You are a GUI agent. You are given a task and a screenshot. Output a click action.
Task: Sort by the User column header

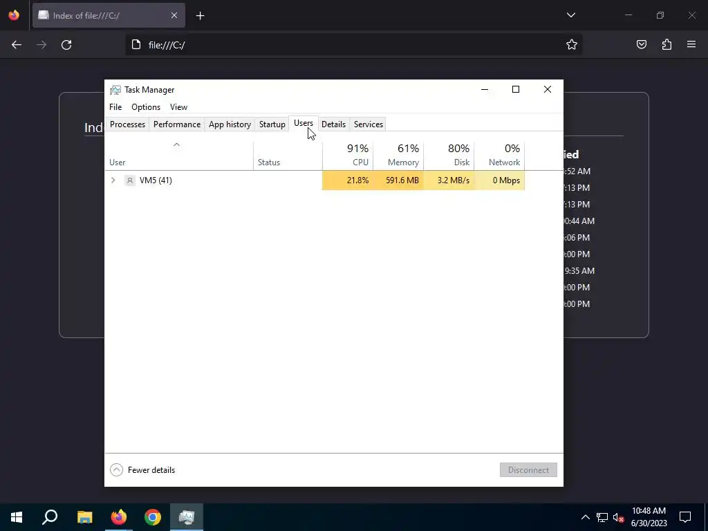pyautogui.click(x=179, y=156)
